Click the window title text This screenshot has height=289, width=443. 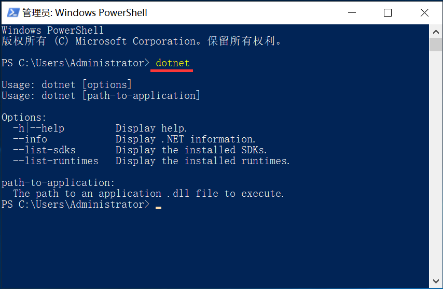tap(85, 12)
